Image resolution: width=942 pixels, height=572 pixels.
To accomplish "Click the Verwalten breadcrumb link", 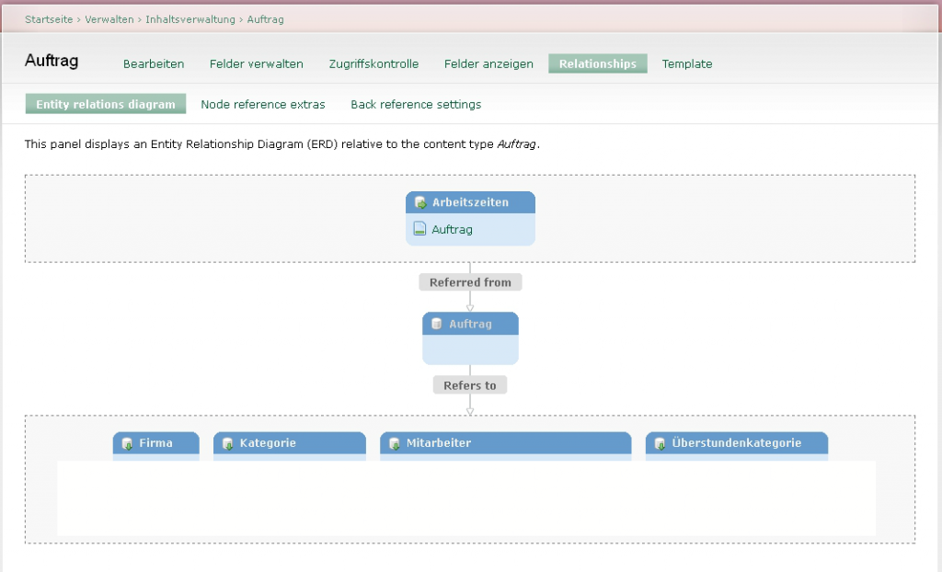I will point(110,19).
